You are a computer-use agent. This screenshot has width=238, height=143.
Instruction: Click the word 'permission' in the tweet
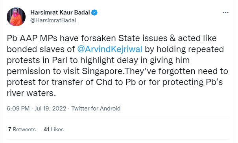pos(28,71)
